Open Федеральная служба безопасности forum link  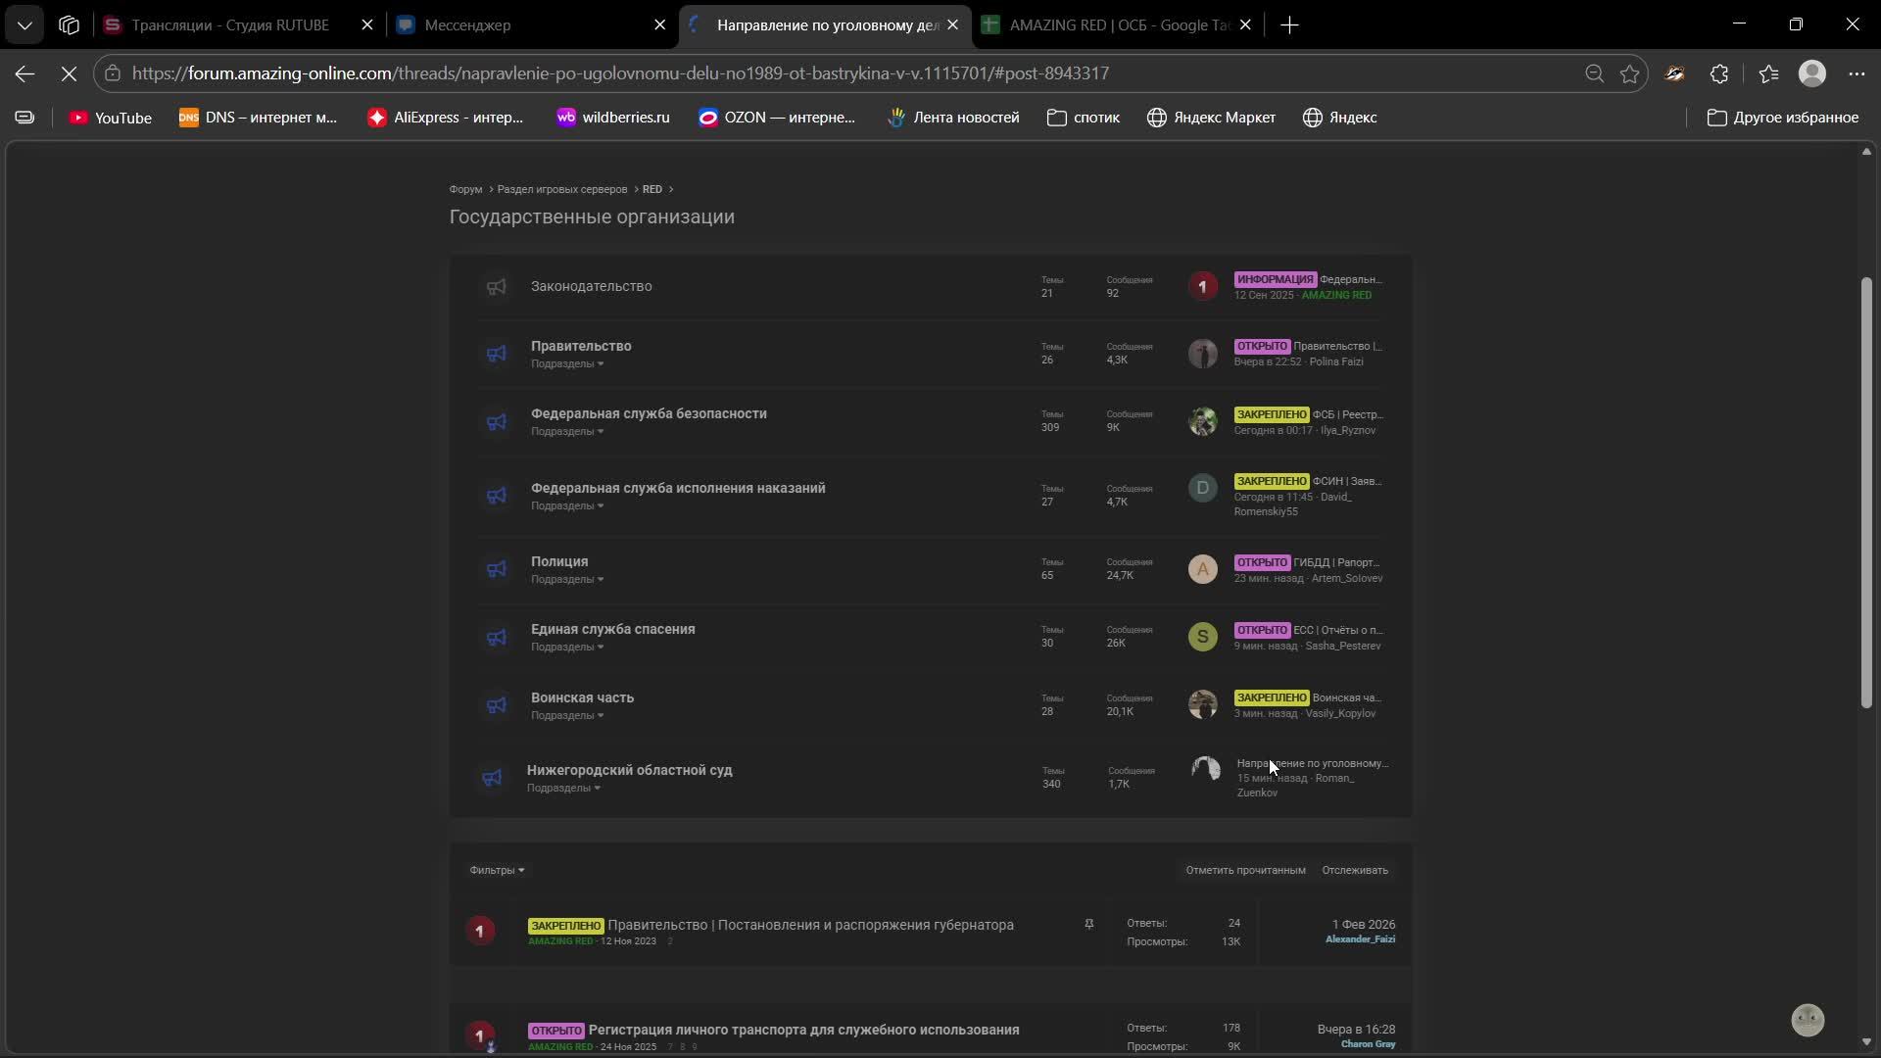(649, 413)
